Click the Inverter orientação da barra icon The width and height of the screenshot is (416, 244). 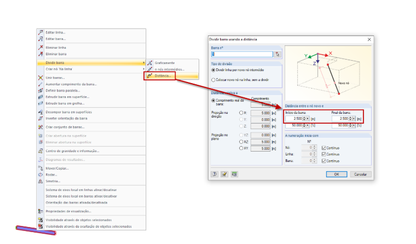point(41,118)
